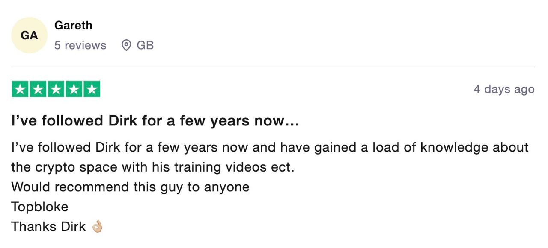Screen dimensions: 548x248
Task: Click "Would recommend this guy to anyone"
Action: (130, 187)
